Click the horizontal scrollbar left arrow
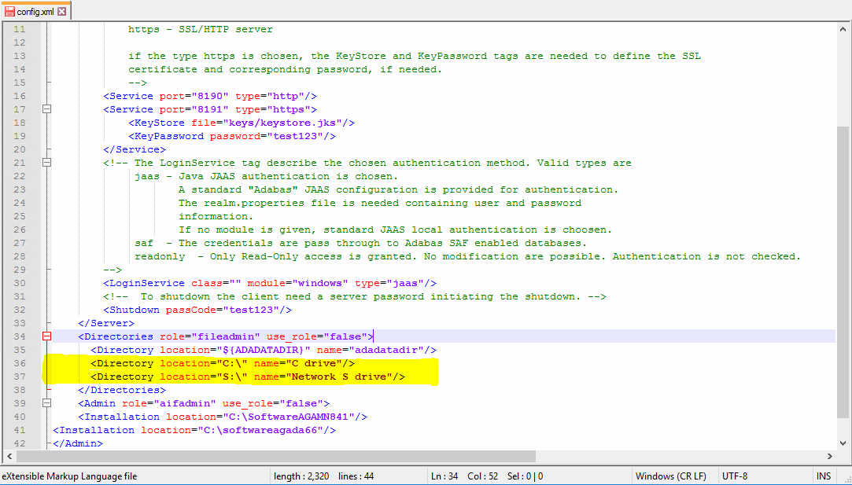The height and width of the screenshot is (485, 852). 8,456
